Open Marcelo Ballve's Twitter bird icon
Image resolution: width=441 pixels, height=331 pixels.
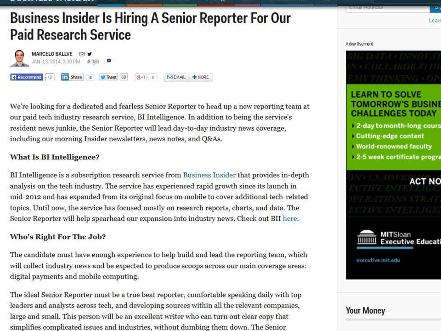point(90,54)
